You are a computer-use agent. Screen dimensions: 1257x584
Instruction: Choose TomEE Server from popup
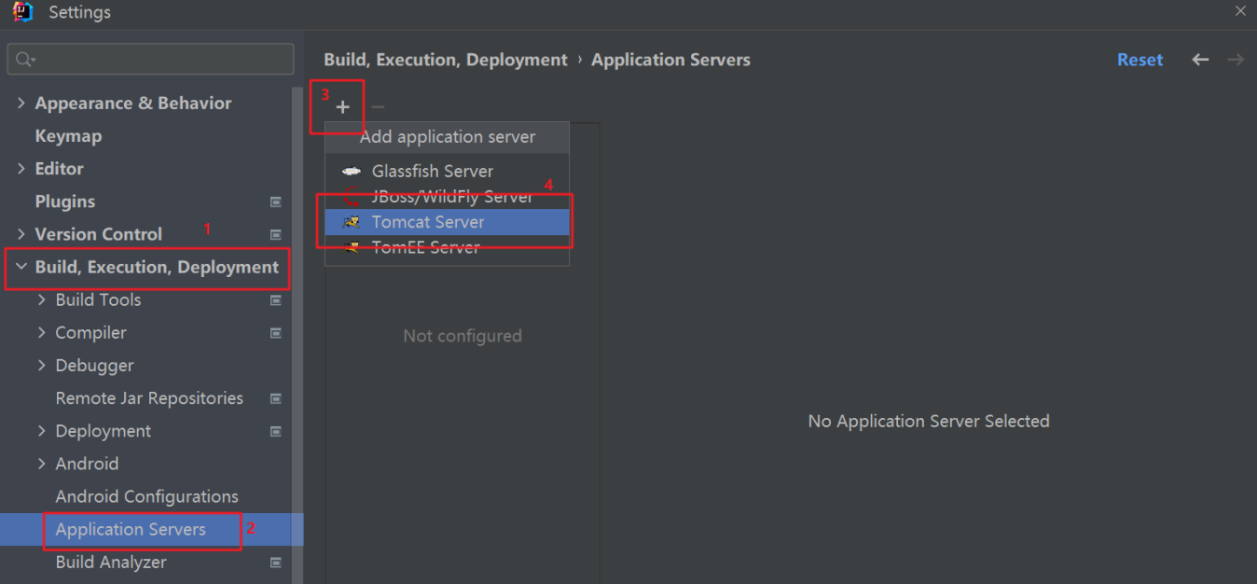(447, 247)
